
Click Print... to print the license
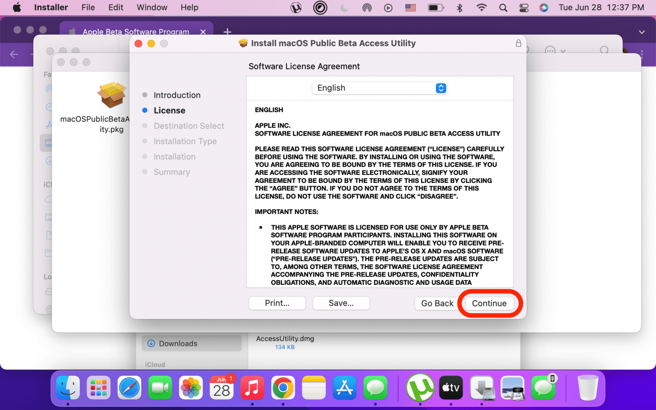[277, 303]
